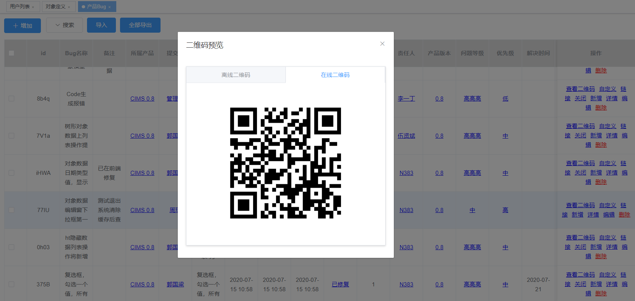Click 查看二维码 in row 8b4q
This screenshot has height=301, width=635.
click(x=580, y=89)
